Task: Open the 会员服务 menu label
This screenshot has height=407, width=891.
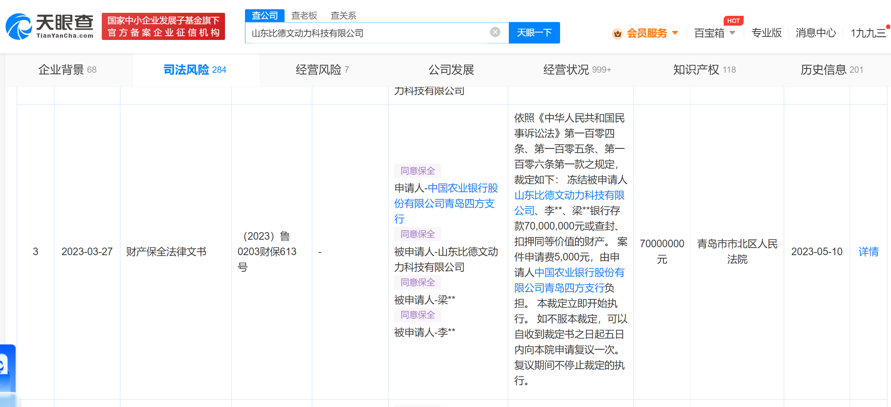Action: [647, 33]
